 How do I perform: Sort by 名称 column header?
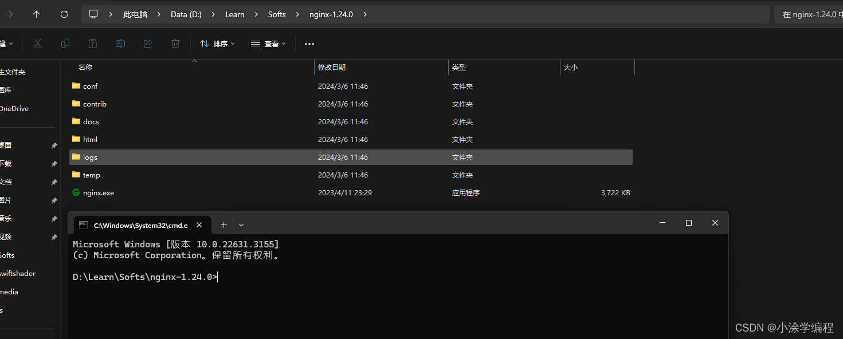click(x=85, y=67)
